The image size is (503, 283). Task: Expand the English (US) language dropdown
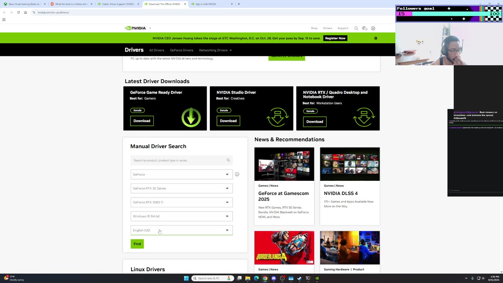point(182,230)
